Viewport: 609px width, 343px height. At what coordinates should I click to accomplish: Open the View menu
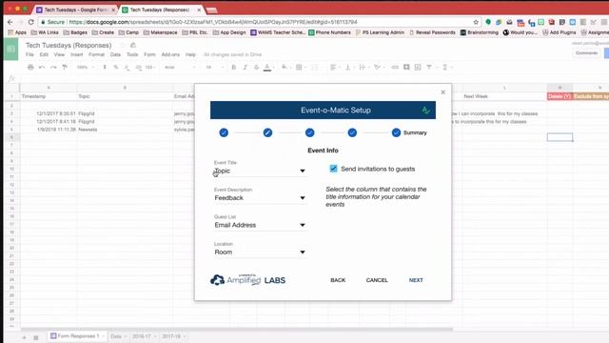59,54
